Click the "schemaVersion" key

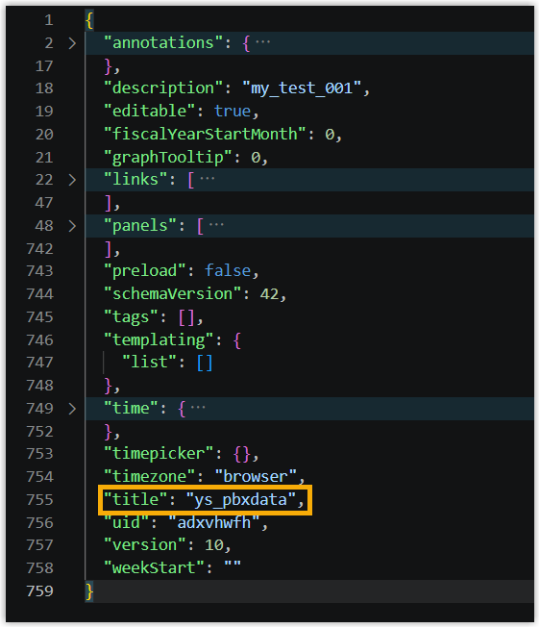pos(173,294)
